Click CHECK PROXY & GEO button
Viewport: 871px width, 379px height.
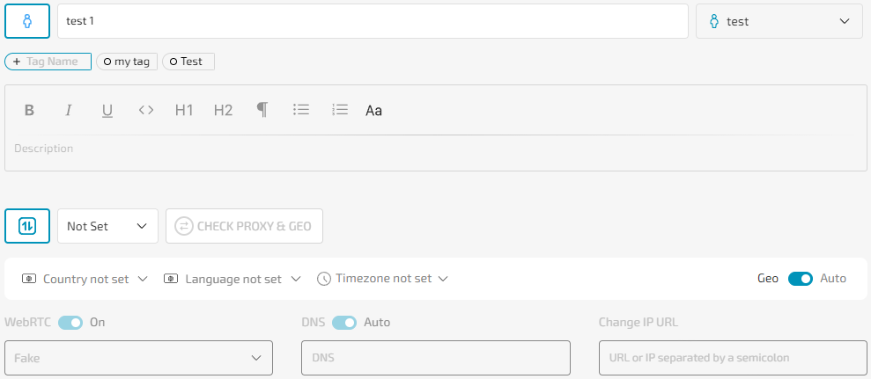point(245,226)
